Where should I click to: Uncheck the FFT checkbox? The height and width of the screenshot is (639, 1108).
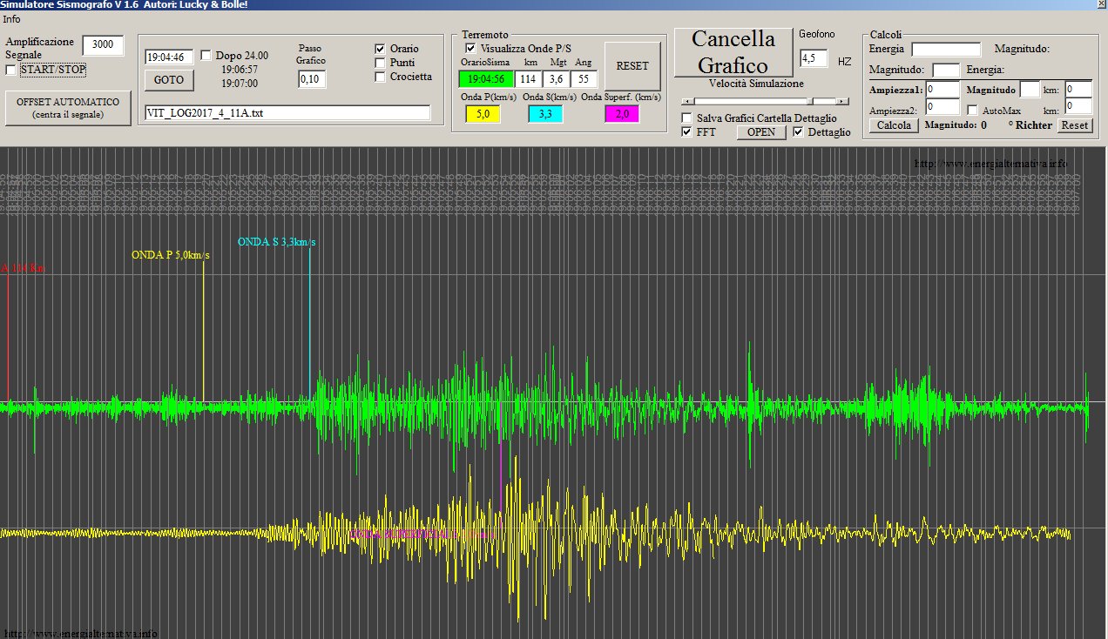pyautogui.click(x=687, y=132)
